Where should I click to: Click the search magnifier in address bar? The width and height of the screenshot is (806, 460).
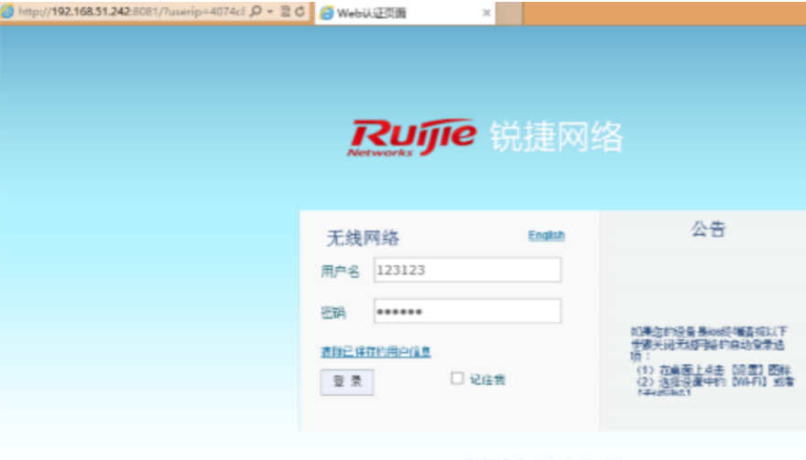256,12
